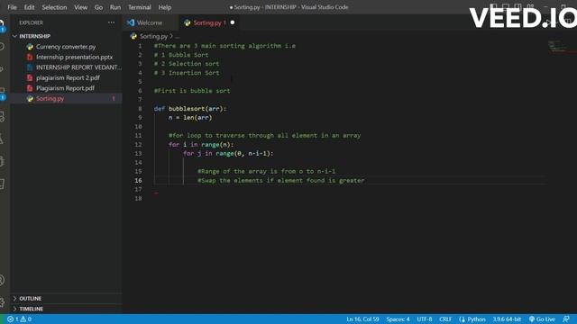Screen dimensions: 577x324
Task: Select Python interpreter 3.9.6 64-bit
Action: coord(507,319)
